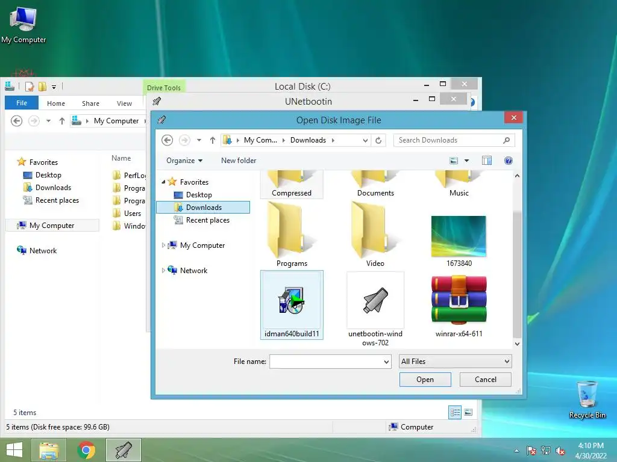
Task: Click the Cancel button
Action: coord(485,380)
